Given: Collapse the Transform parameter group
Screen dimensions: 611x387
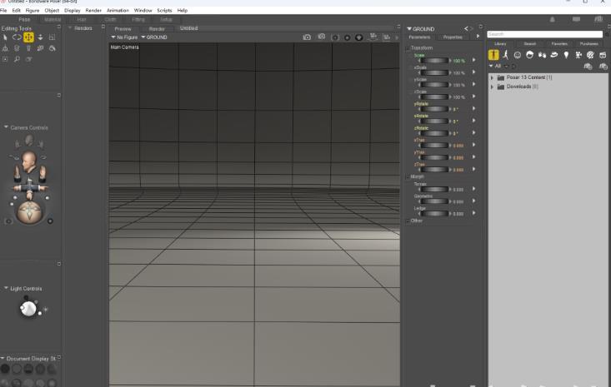Looking at the screenshot, I should coord(408,47).
